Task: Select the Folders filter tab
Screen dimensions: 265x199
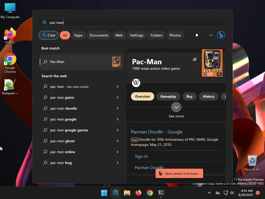Action: pyautogui.click(x=156, y=35)
